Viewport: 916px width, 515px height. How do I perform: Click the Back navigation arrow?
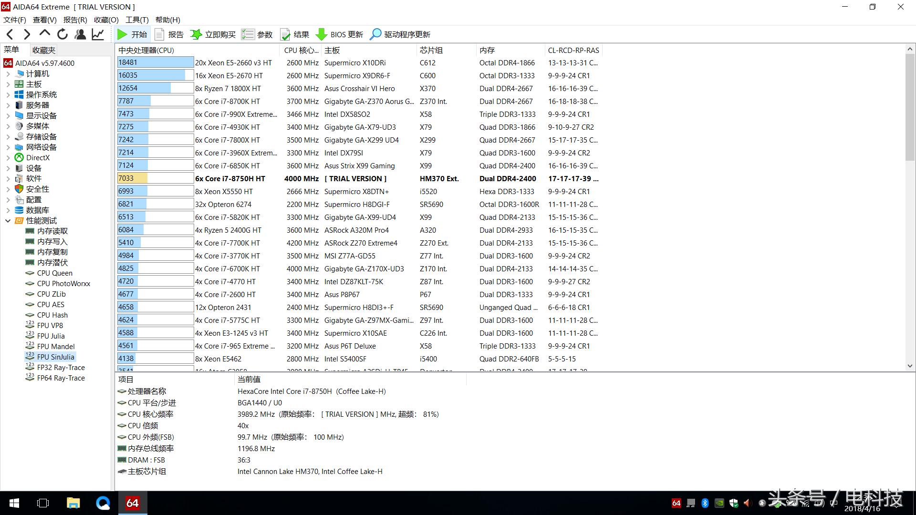point(10,34)
